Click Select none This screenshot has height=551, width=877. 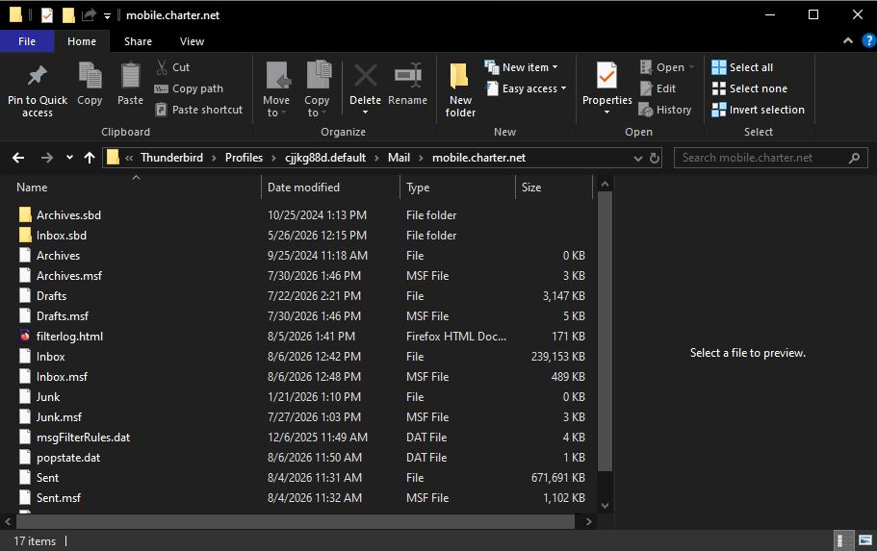750,88
